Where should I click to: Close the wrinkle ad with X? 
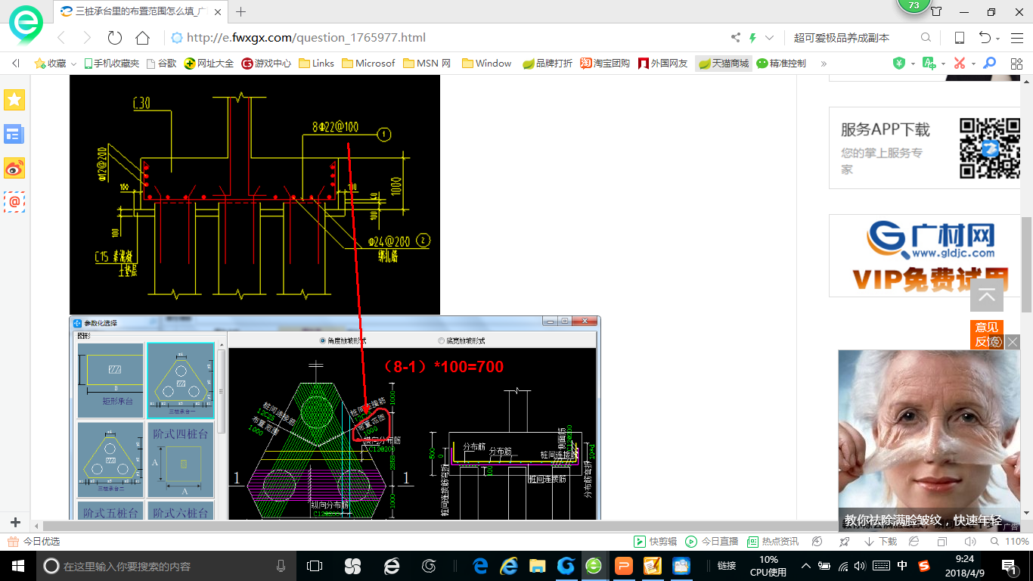click(x=1013, y=342)
